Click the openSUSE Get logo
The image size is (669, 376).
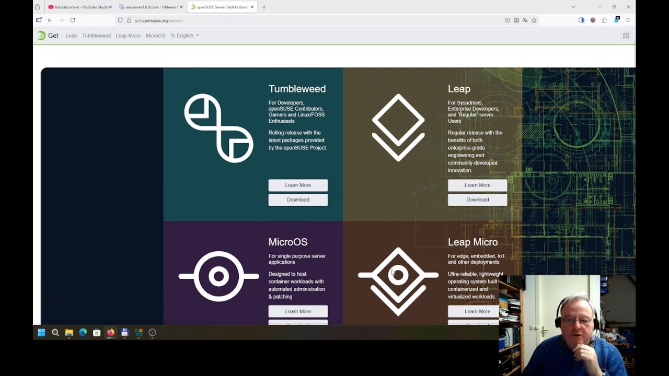[48, 36]
